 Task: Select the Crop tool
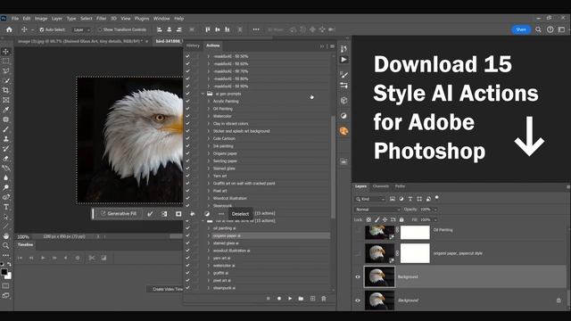pyautogui.click(x=6, y=90)
